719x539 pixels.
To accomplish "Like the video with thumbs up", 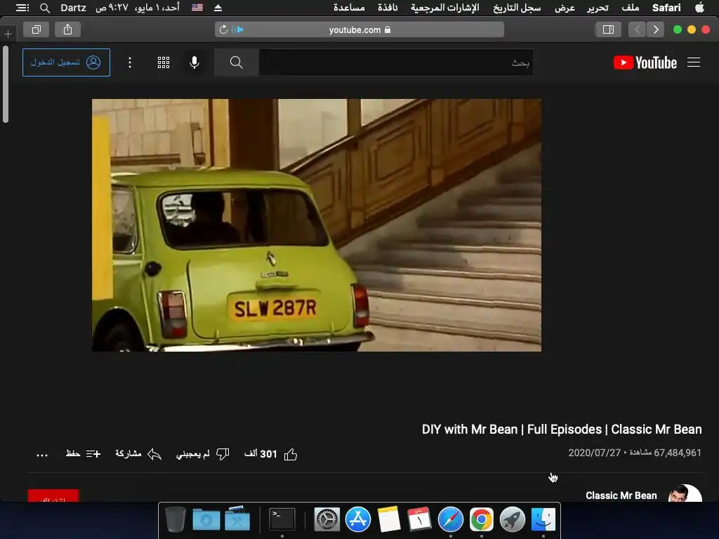I will 270,454.
